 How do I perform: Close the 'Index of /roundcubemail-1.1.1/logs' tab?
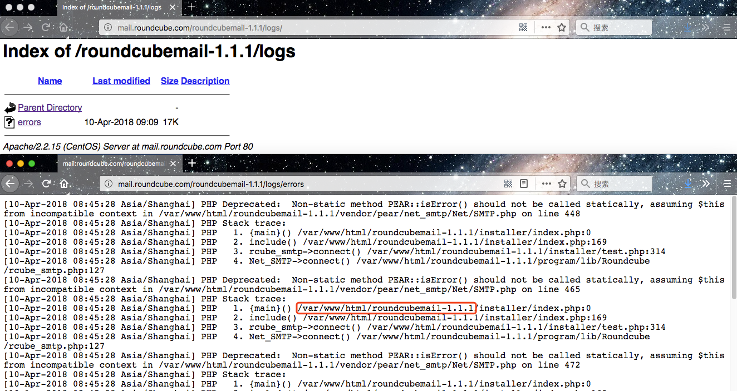pyautogui.click(x=173, y=7)
